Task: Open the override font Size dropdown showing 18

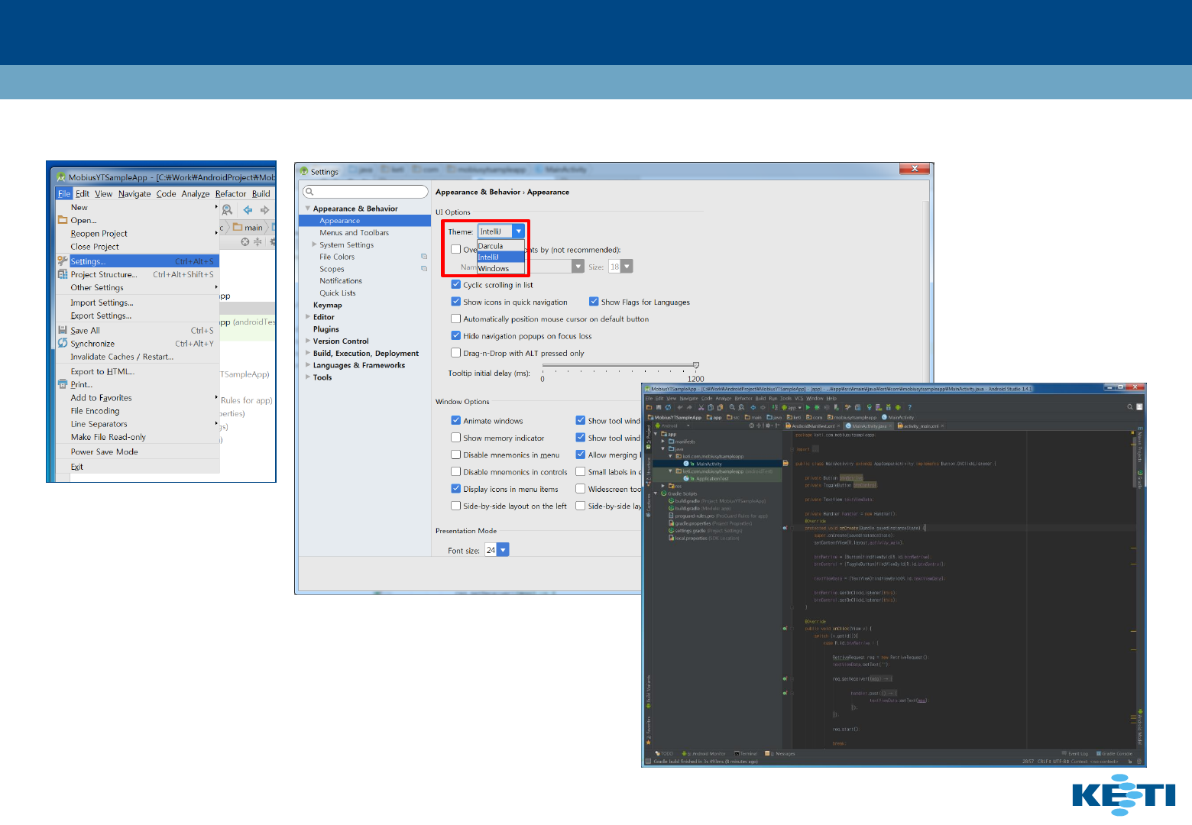Action: [x=627, y=267]
